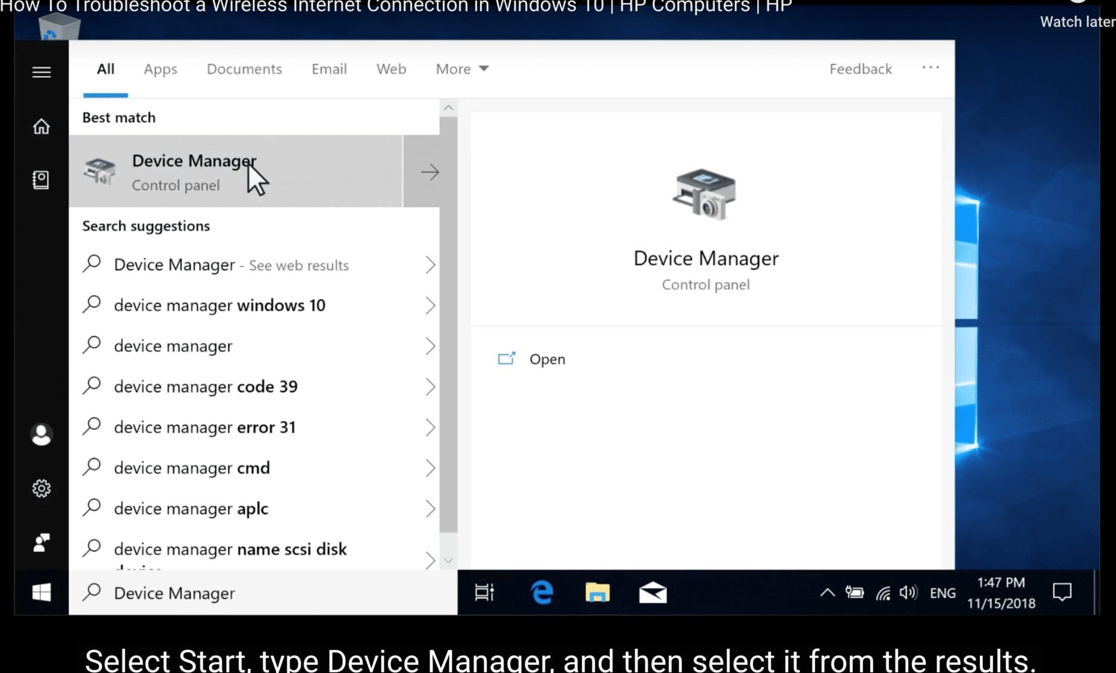Select the All tab
Image resolution: width=1116 pixels, height=673 pixels.
(105, 69)
